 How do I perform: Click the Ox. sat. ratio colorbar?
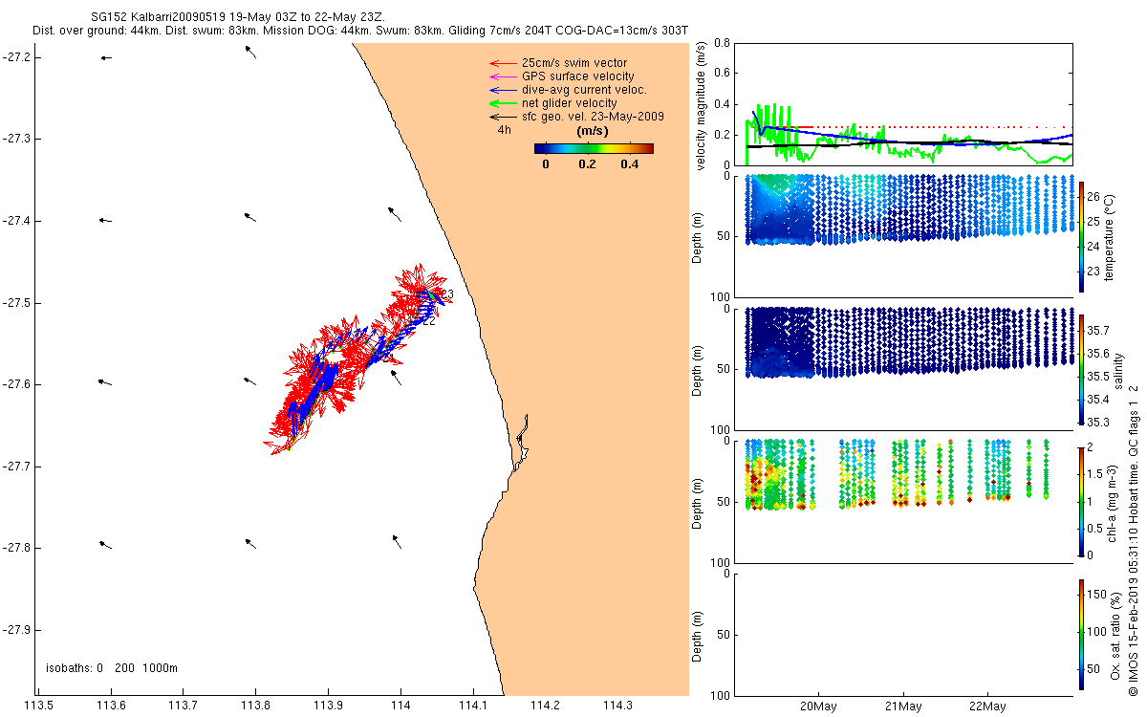coord(1081,633)
